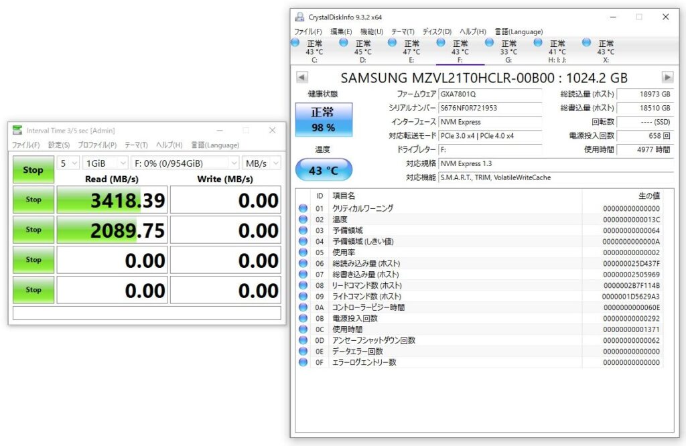
Task: Click the 2089.75 read speed result
Action: (112, 230)
